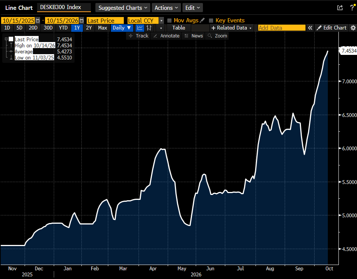Click the Table view button
357x279 pixels.
[179, 28]
